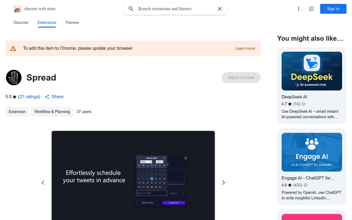Screen dimensions: 352x220
Task: Click the Sign in button
Action: click(x=333, y=9)
